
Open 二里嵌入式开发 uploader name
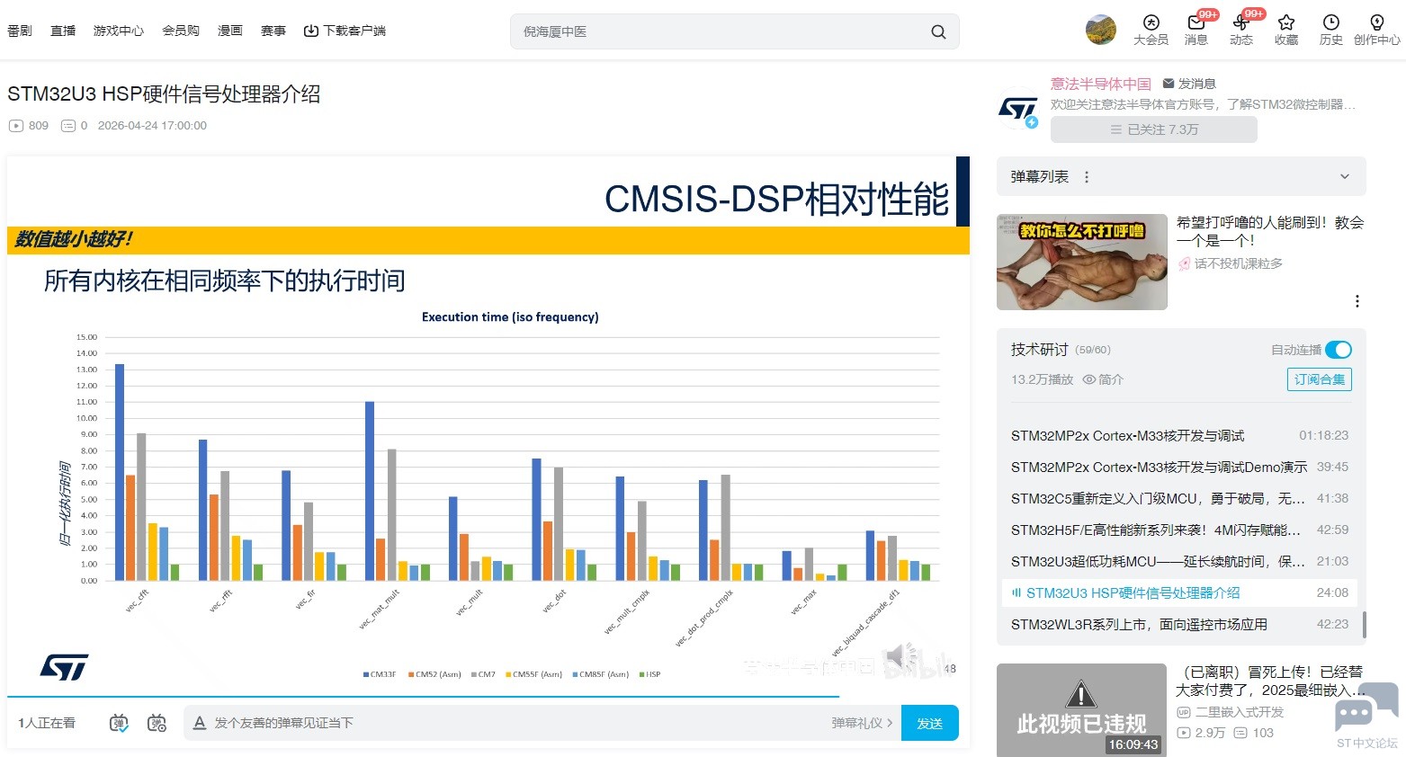point(1240,712)
